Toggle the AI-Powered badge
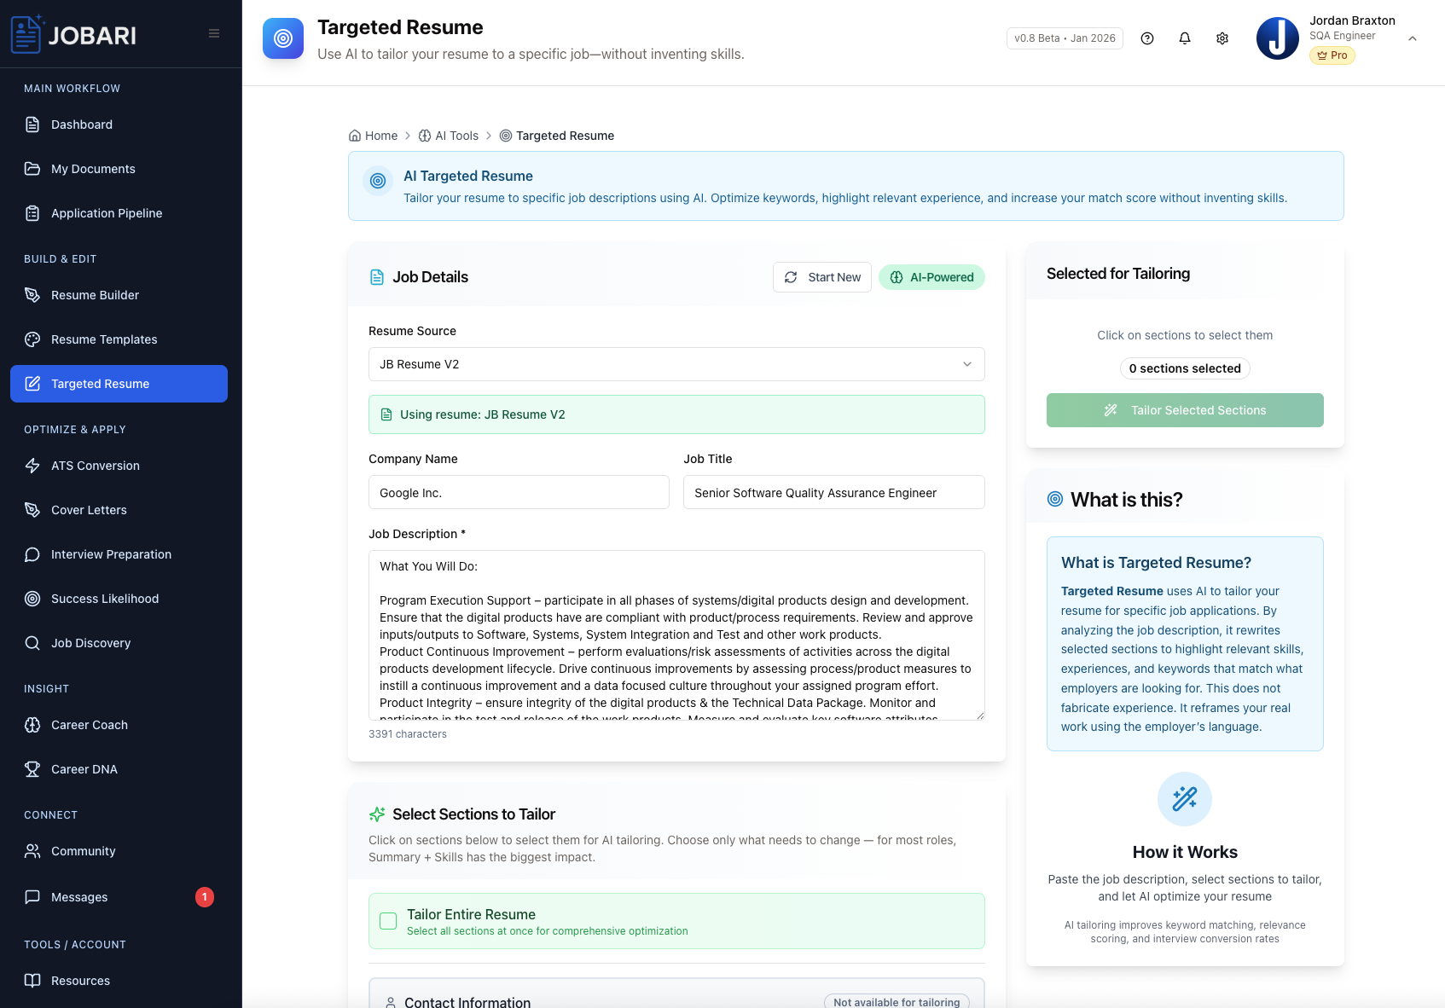The width and height of the screenshot is (1445, 1008). point(931,276)
